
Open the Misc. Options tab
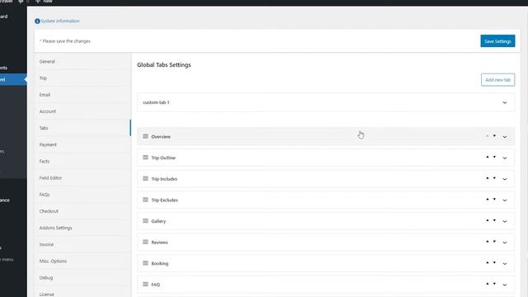pyautogui.click(x=82, y=261)
